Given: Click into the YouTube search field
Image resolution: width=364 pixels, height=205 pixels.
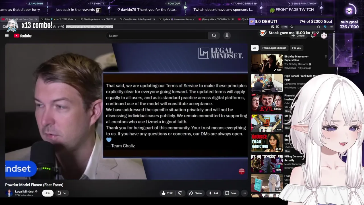Looking at the screenshot, I should [157, 36].
